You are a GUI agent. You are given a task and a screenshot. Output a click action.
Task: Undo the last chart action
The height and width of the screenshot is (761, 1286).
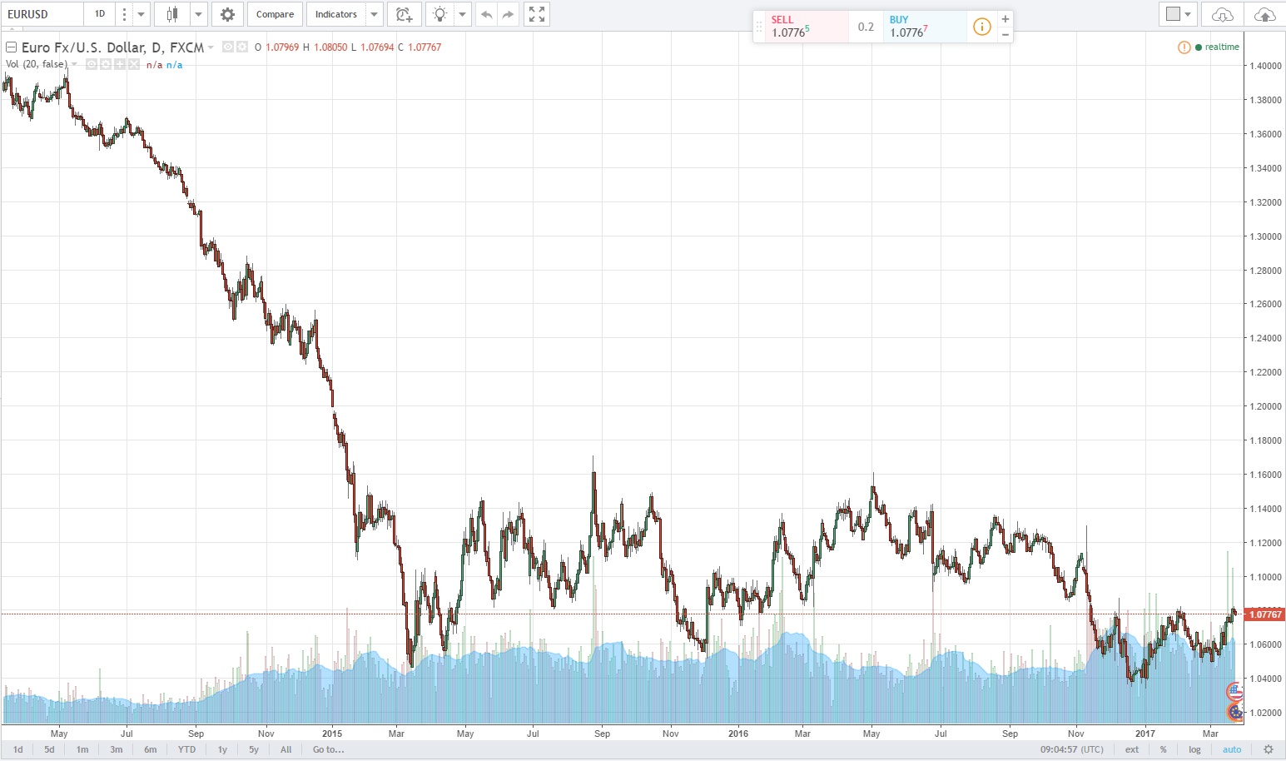click(x=487, y=14)
